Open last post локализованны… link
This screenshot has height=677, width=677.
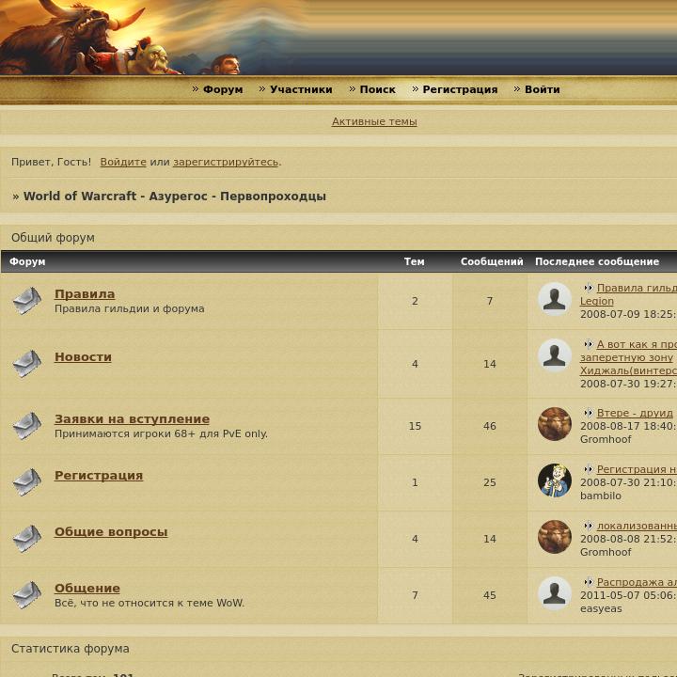pos(637,526)
